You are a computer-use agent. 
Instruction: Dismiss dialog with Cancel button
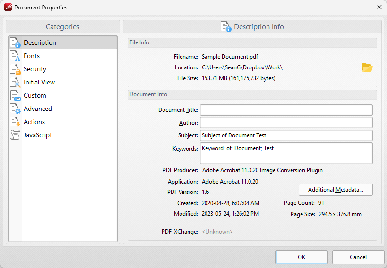coord(358,257)
